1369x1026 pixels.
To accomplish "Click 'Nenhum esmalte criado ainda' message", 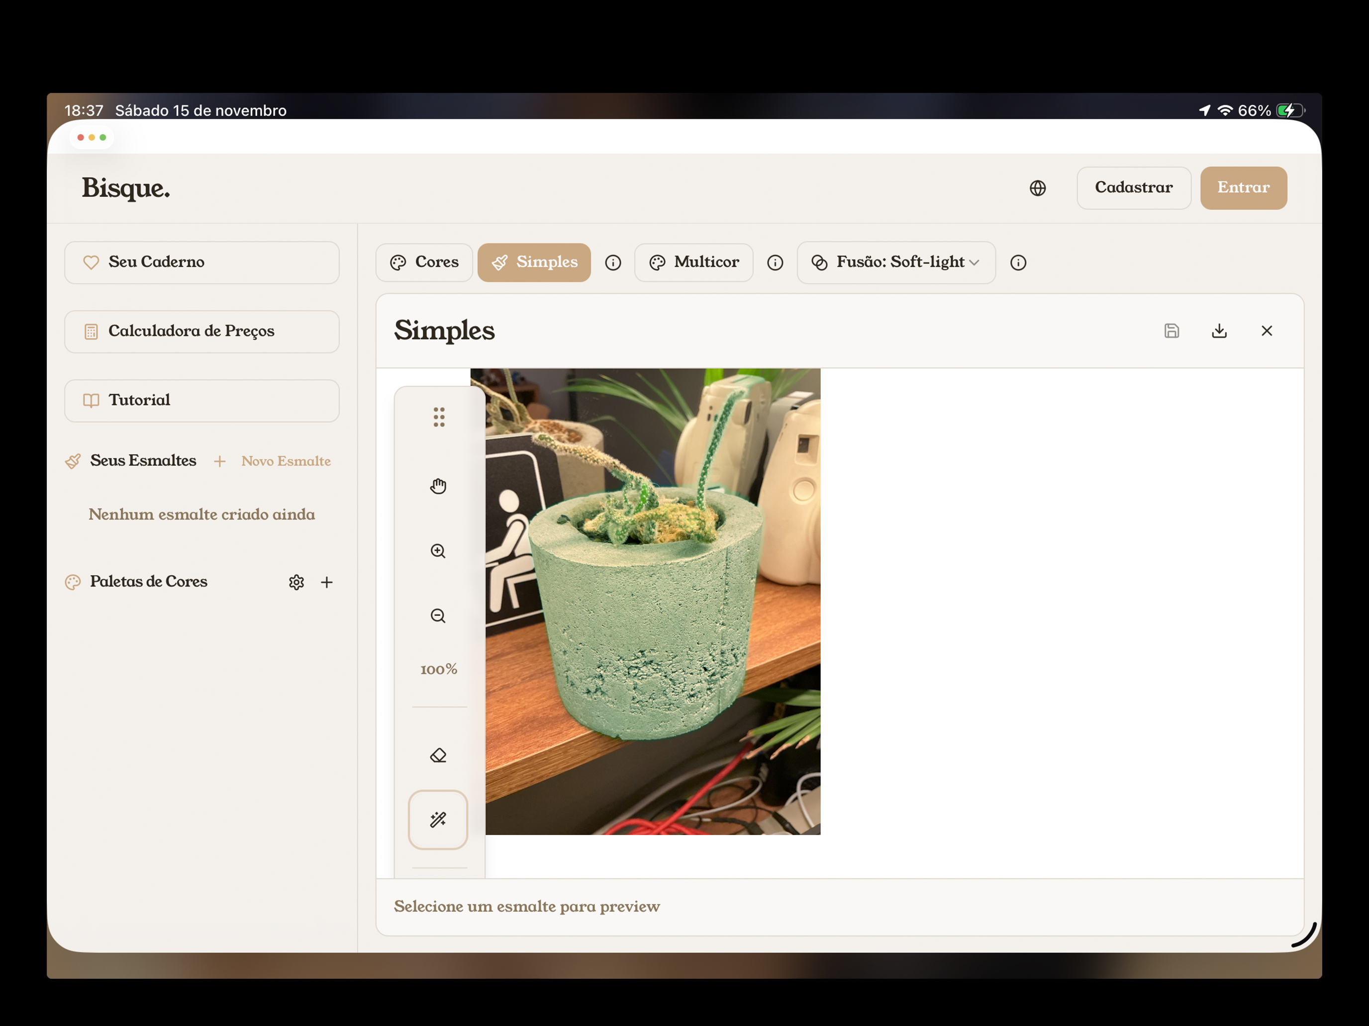I will pyautogui.click(x=202, y=514).
